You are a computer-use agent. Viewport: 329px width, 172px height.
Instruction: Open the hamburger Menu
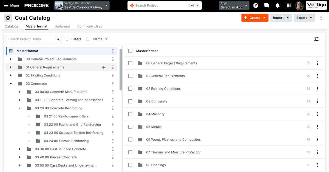pos(12,5)
